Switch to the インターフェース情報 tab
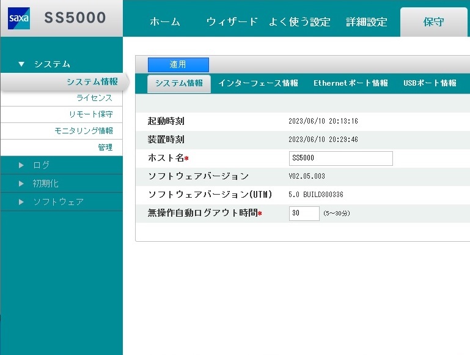Screen dimensions: 470x355 coord(258,83)
